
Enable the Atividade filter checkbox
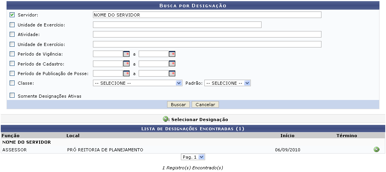point(12,34)
